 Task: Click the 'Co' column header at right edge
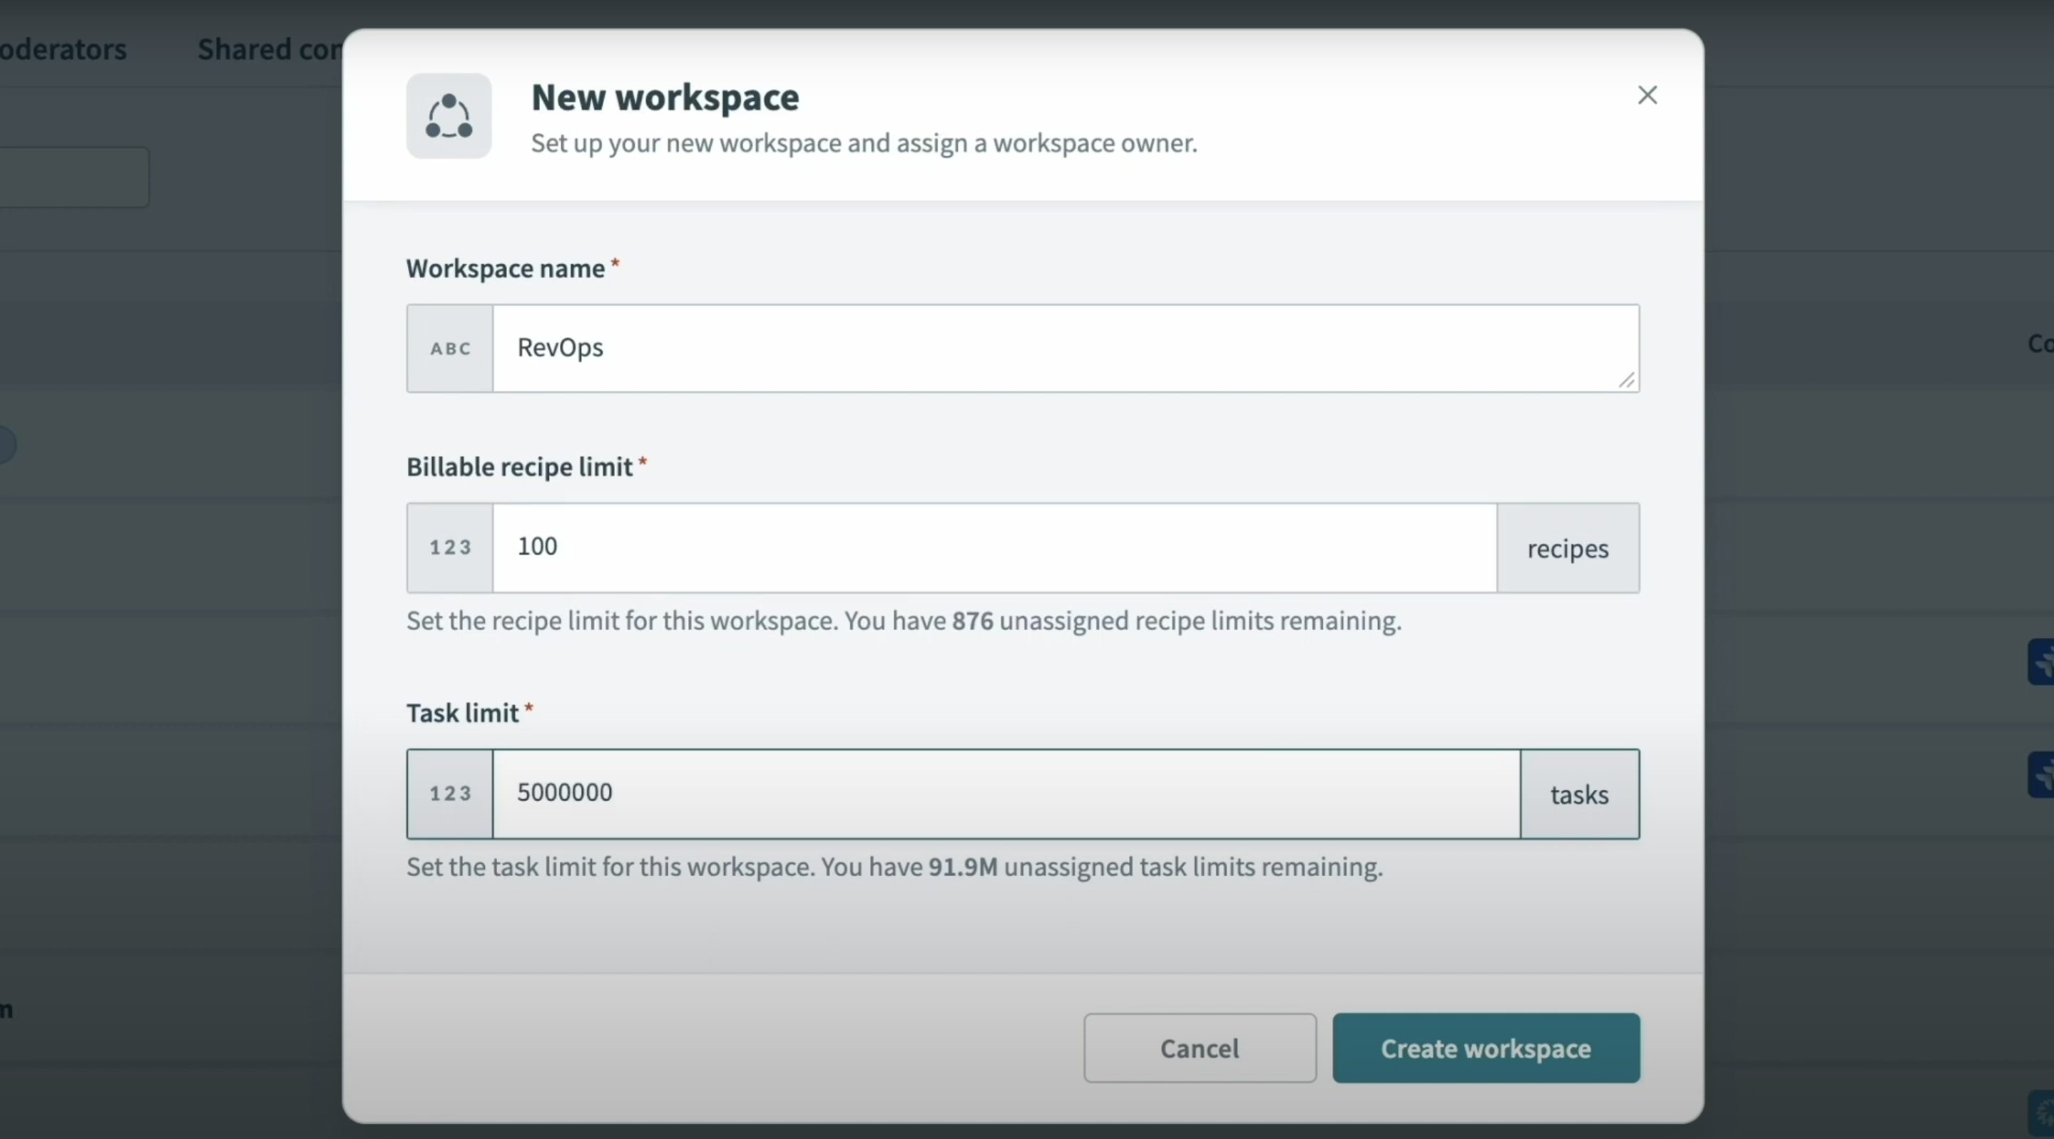2040,344
